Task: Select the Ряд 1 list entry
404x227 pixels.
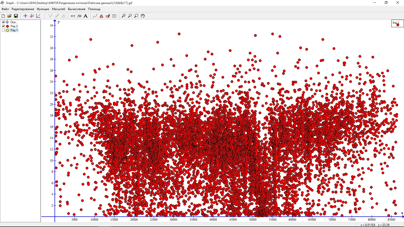Action: 14,30
